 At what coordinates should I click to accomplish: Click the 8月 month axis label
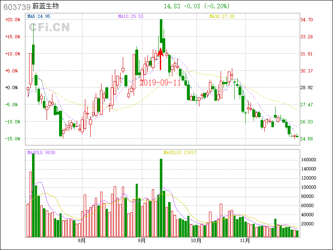pyautogui.click(x=82, y=241)
